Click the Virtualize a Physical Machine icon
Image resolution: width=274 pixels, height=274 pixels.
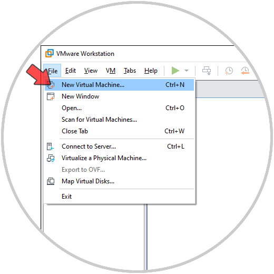click(51, 158)
